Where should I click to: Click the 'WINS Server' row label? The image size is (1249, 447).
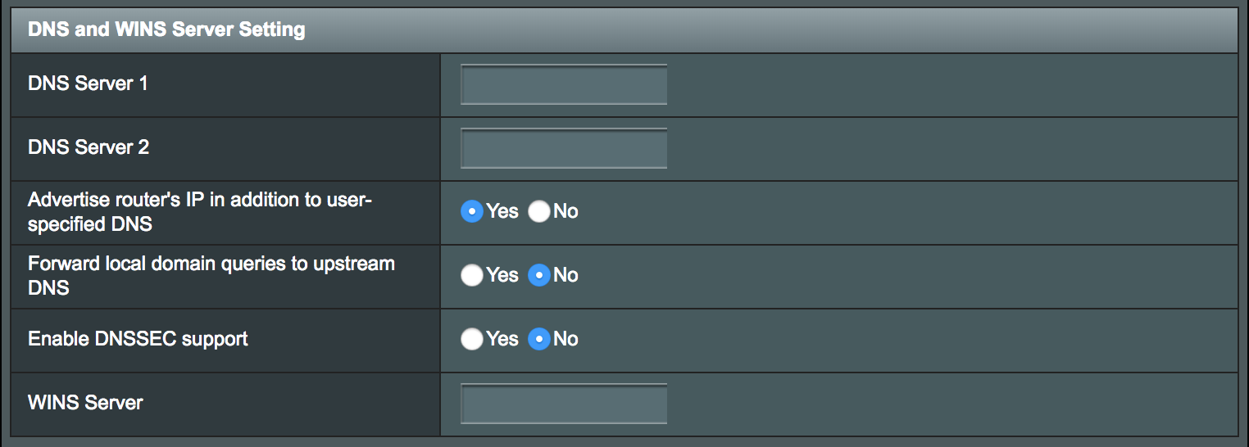85,403
